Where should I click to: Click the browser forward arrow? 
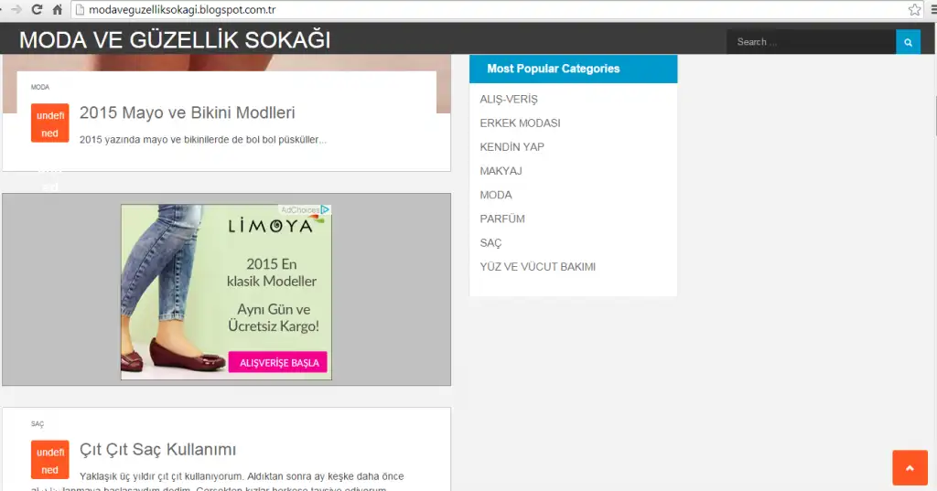coord(16,9)
